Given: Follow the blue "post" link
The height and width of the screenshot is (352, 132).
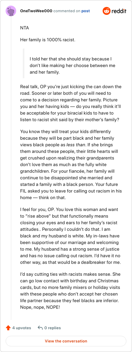Looking at the screenshot, I should coord(85,11).
